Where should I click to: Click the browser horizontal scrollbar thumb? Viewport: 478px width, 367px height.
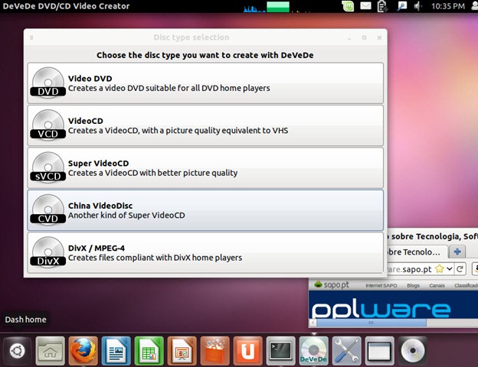point(372,323)
